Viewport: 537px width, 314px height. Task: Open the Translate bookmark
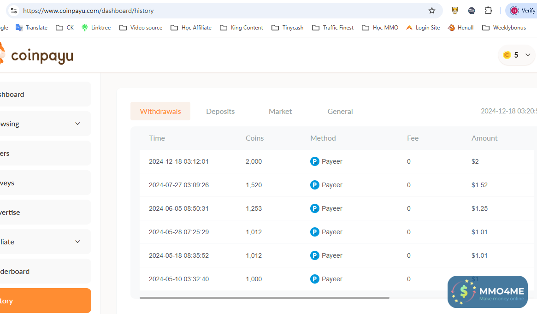coord(31,28)
